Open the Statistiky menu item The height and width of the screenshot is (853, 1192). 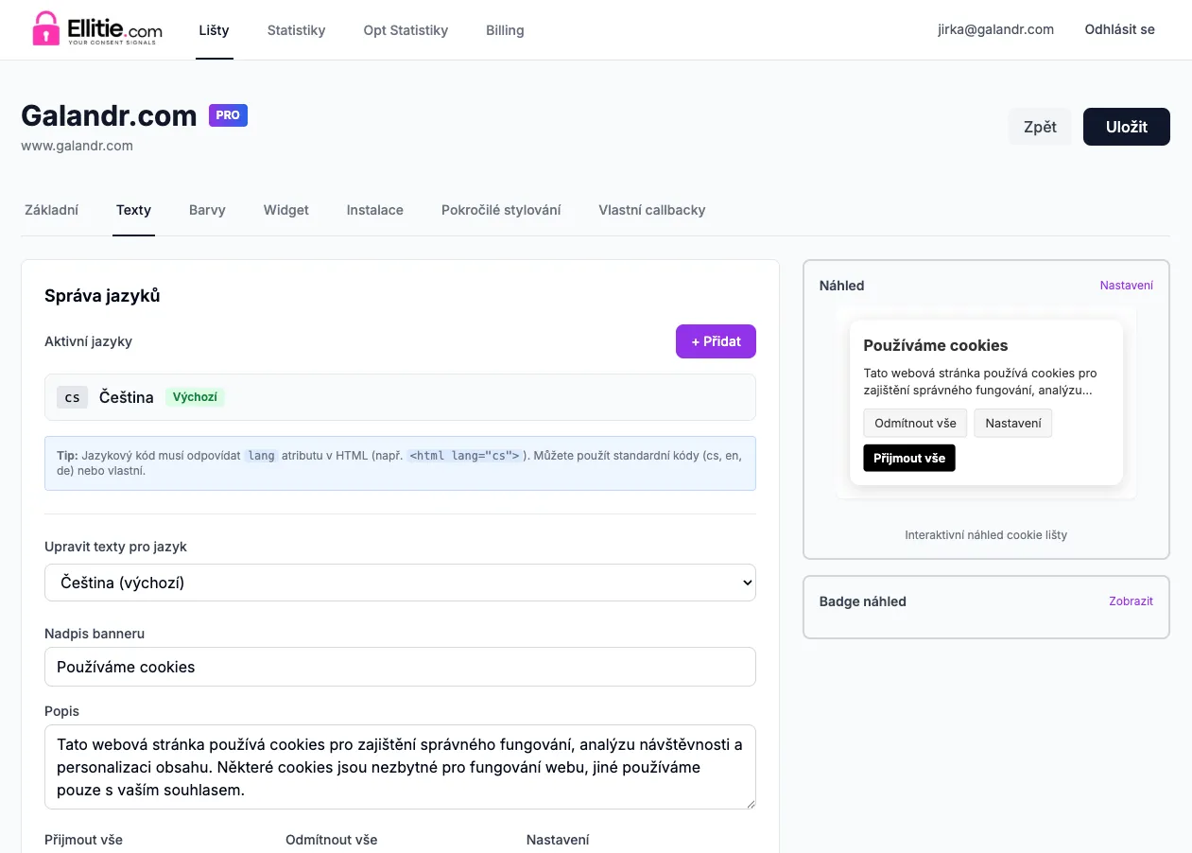coord(296,29)
